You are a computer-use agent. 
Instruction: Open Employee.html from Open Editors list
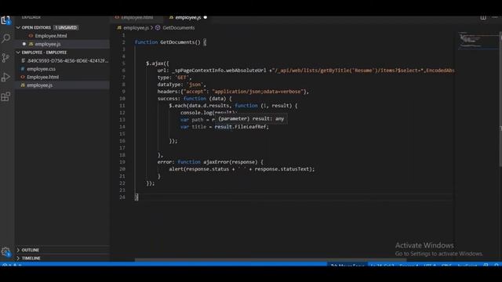[x=51, y=36]
